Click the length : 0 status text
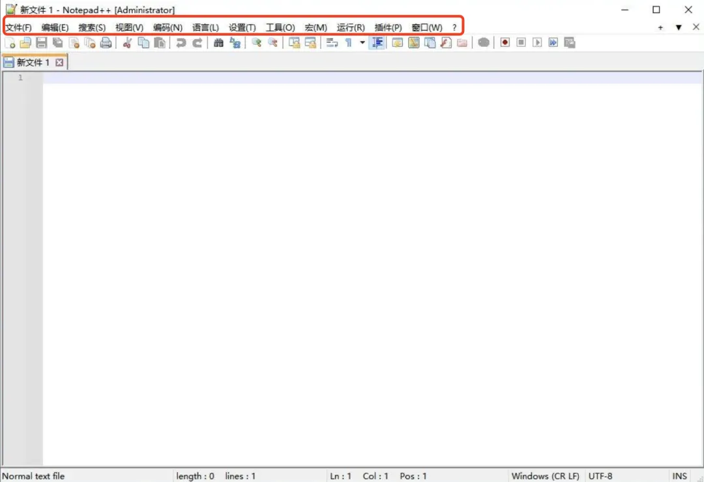This screenshot has width=704, height=482. (196, 476)
